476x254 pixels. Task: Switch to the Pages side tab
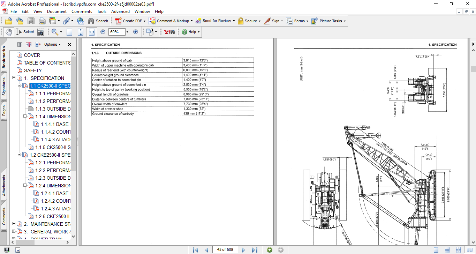point(4,110)
